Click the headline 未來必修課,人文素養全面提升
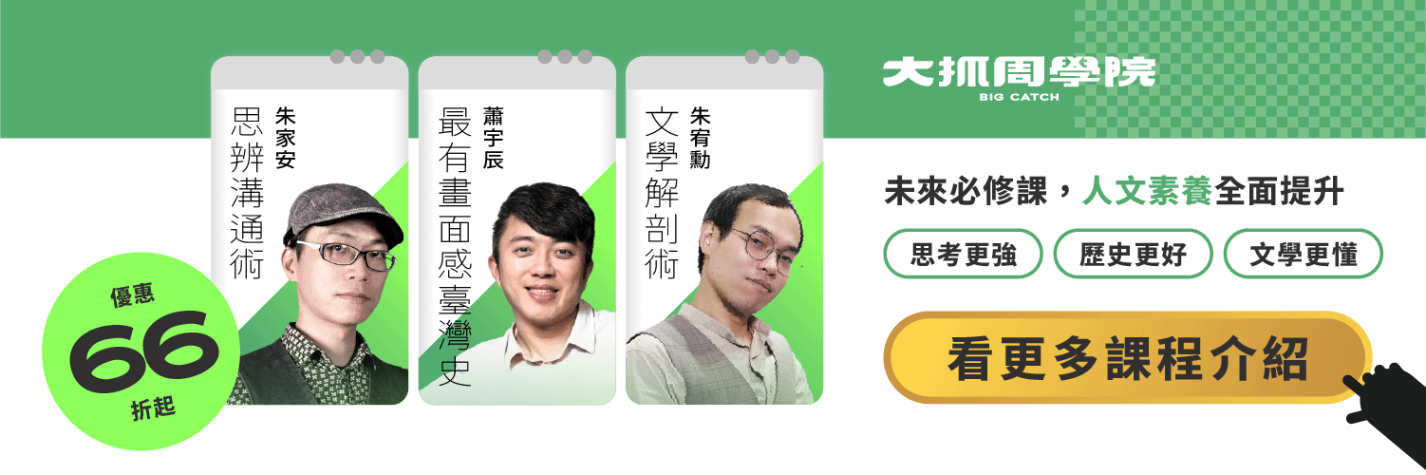This screenshot has height=475, width=1426. tap(1114, 192)
